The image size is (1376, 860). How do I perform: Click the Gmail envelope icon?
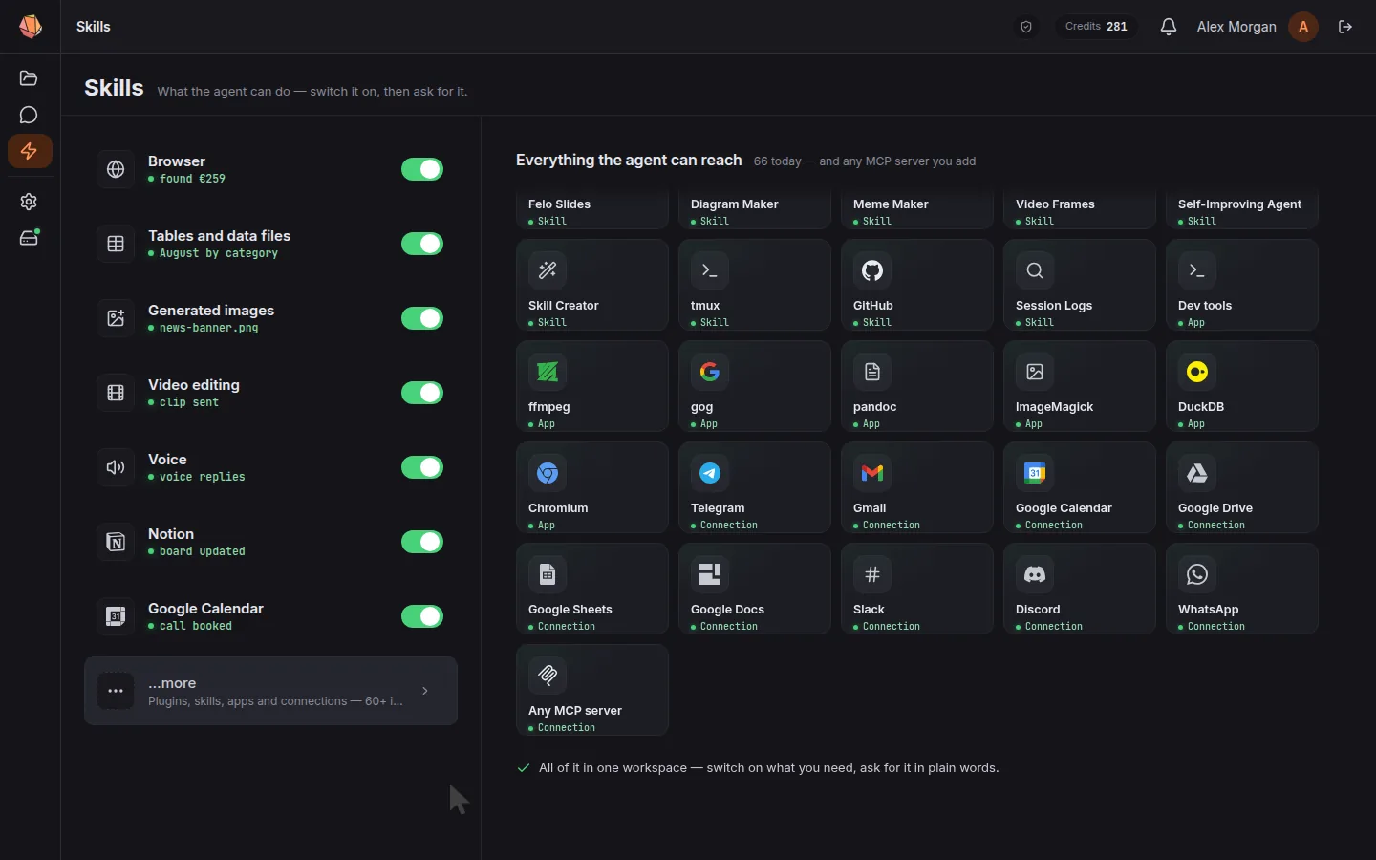pos(872,473)
